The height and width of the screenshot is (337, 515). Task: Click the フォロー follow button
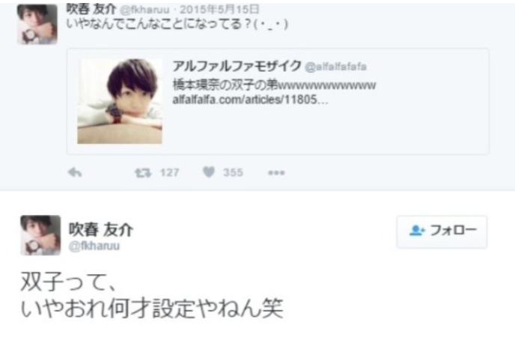442,231
